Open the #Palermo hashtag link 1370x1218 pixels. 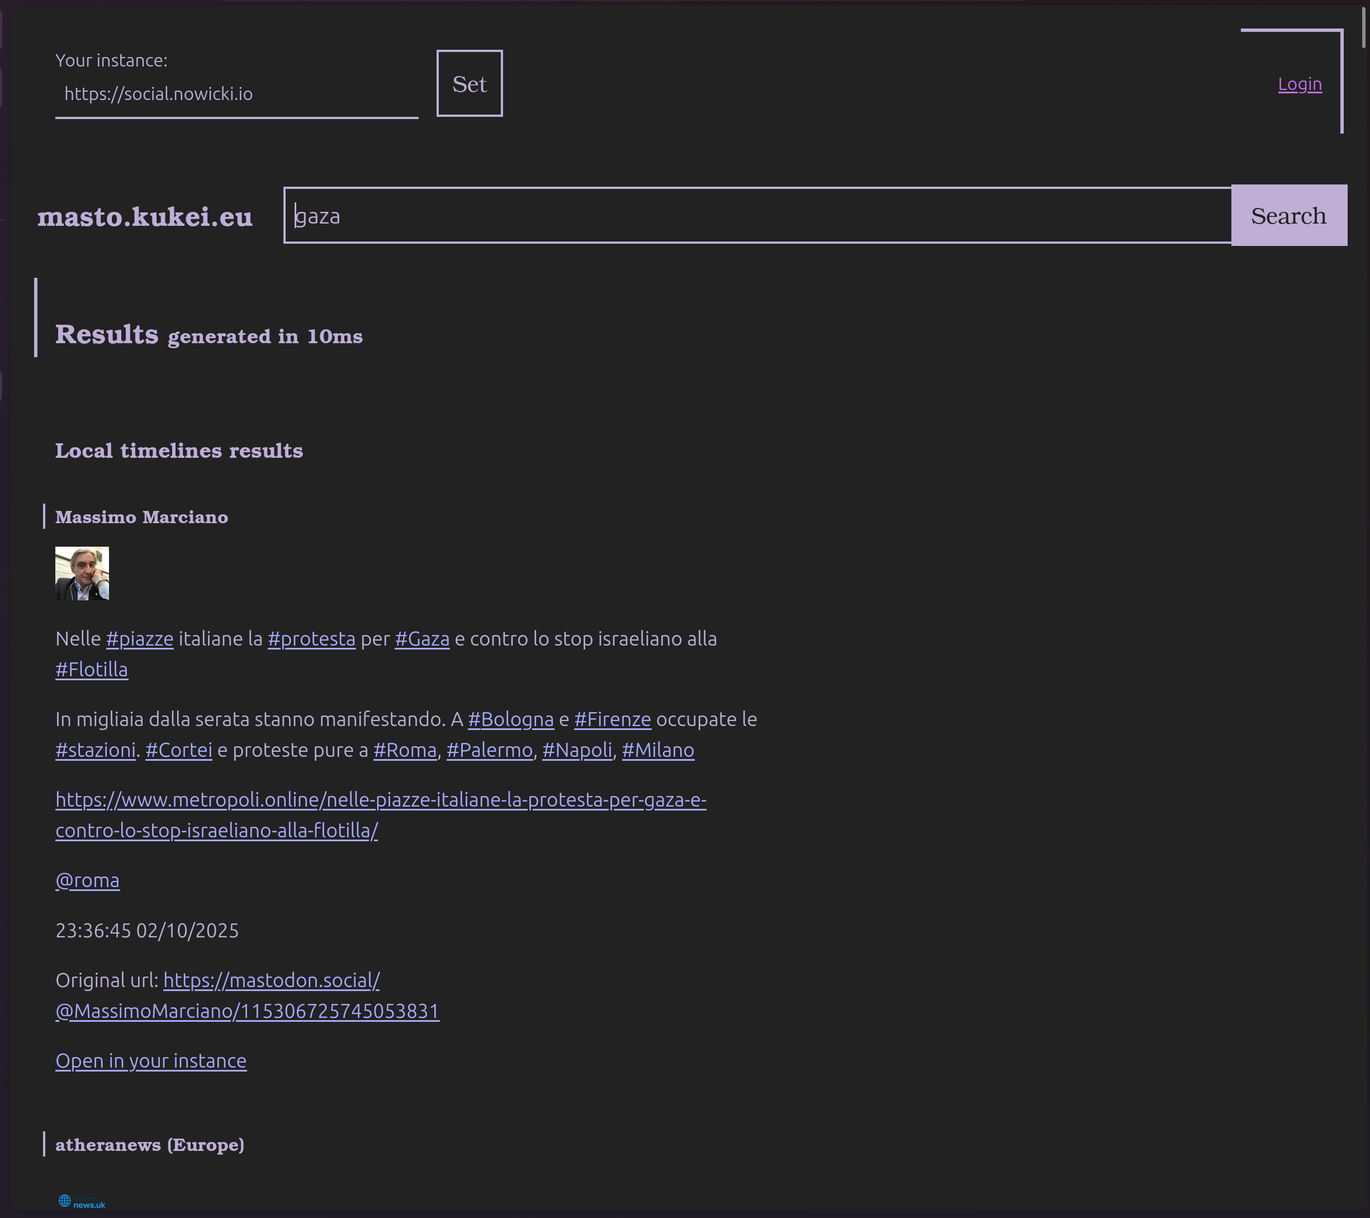[x=489, y=750]
